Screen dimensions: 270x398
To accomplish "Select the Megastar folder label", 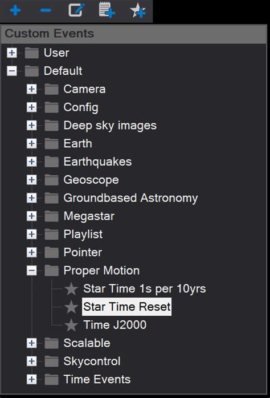I will point(89,216).
